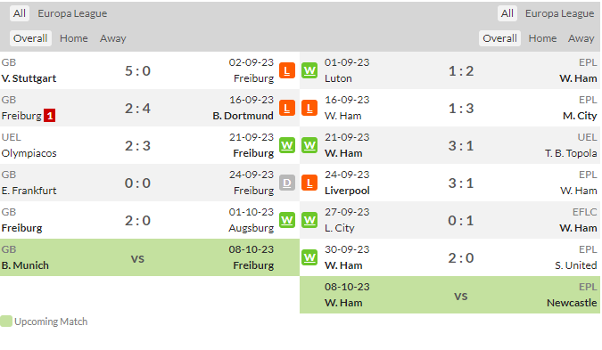
Task: Select right panel Away filter tab
Action: (581, 38)
